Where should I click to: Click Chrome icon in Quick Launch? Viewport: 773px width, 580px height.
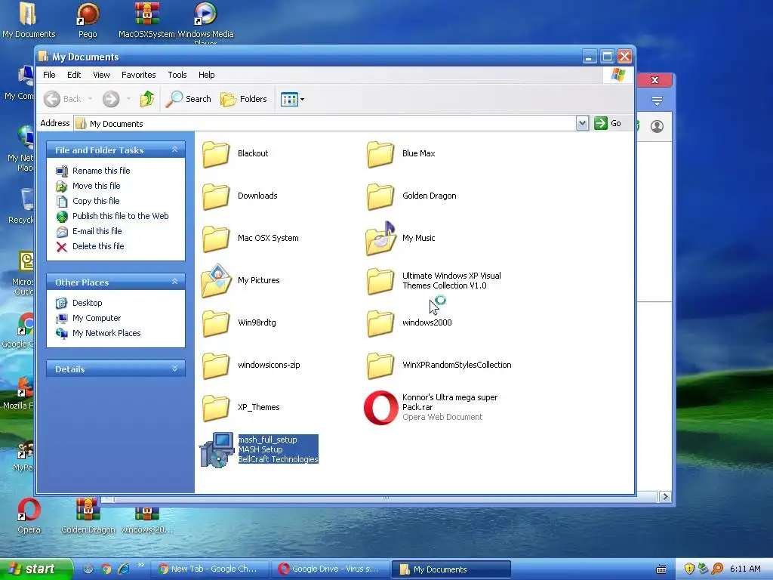click(106, 569)
